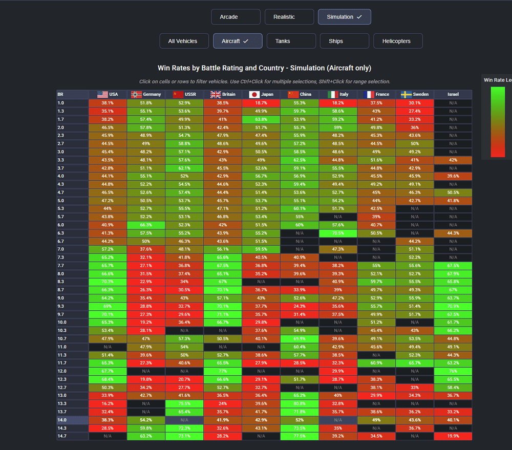Select the BR column header
The height and width of the screenshot is (450, 512).
(x=73, y=94)
